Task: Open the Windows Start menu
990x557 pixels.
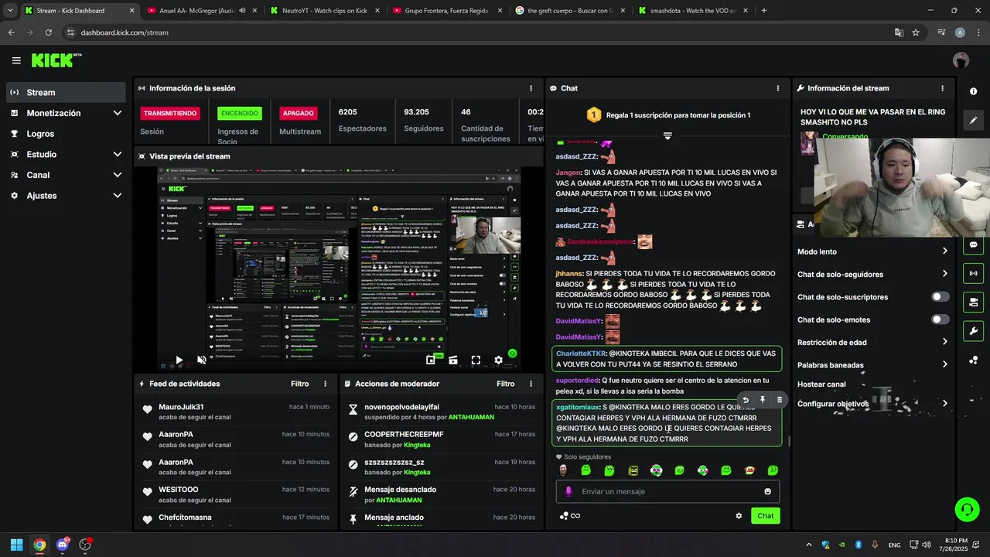Action: coord(16,545)
